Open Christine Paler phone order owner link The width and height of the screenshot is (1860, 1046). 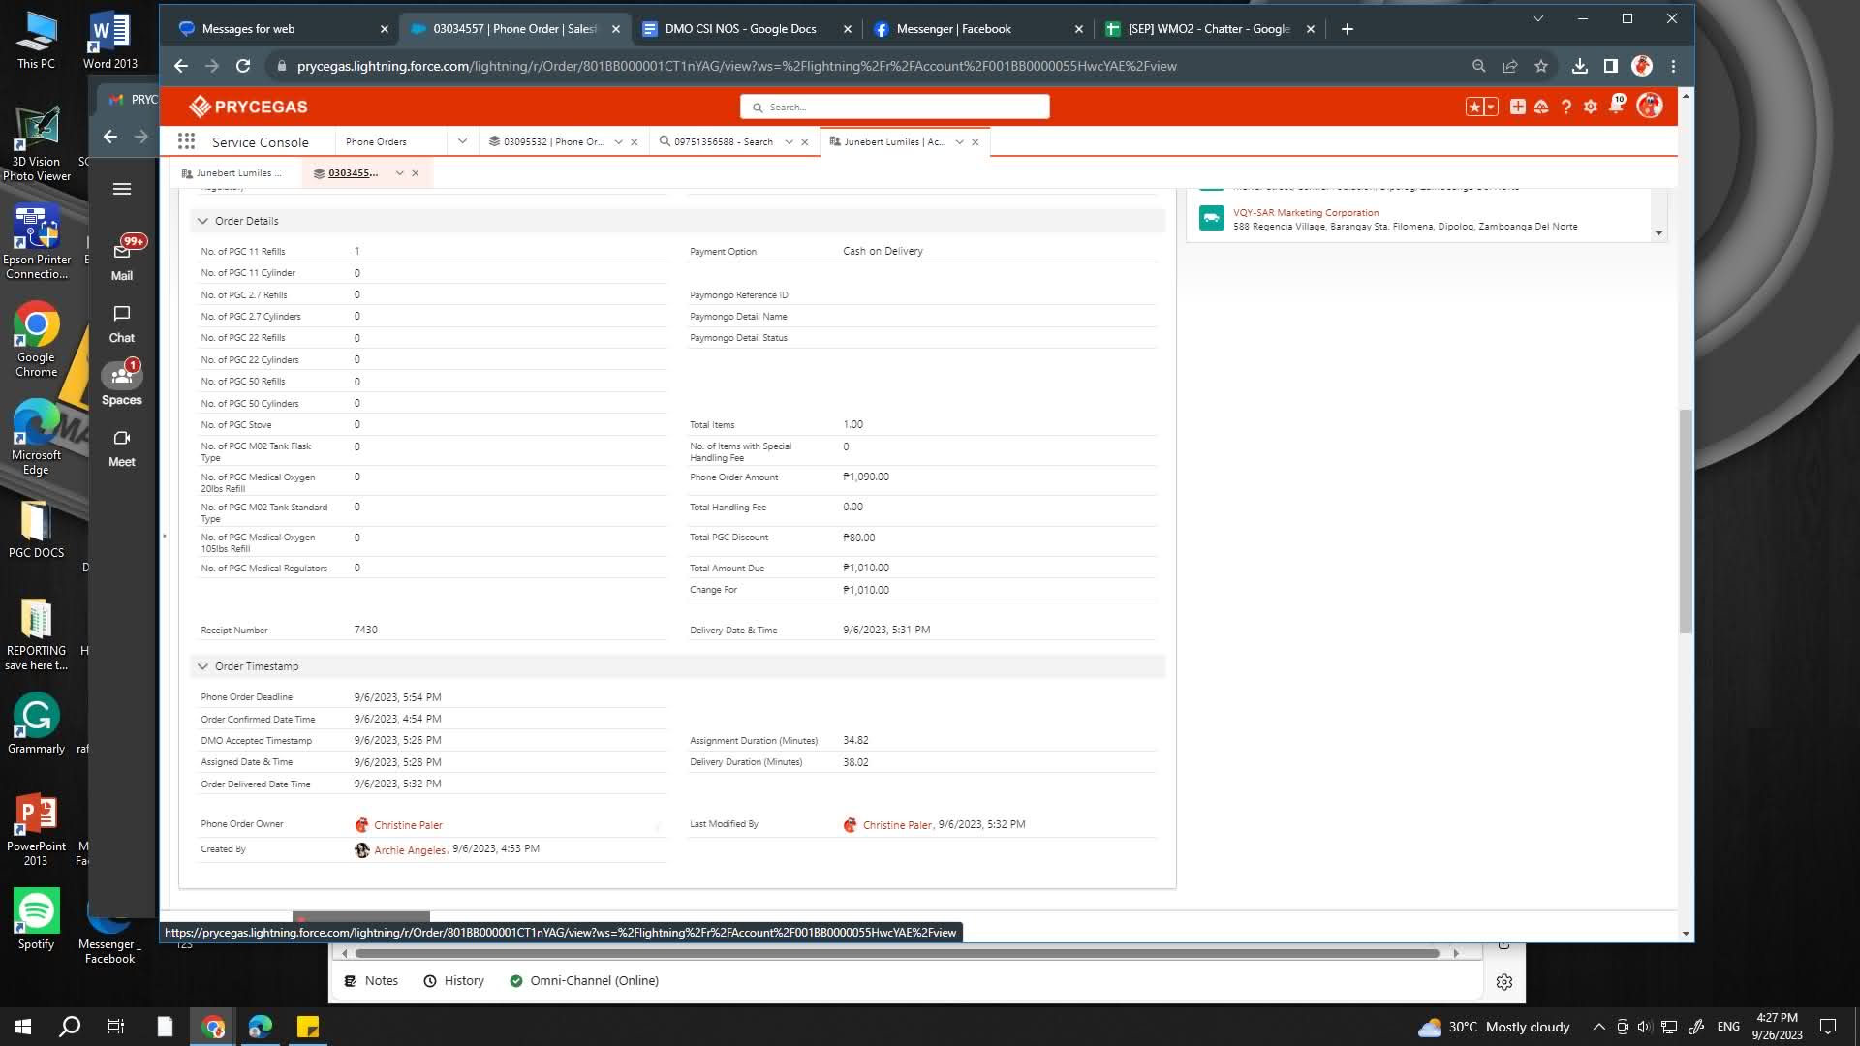(x=408, y=825)
